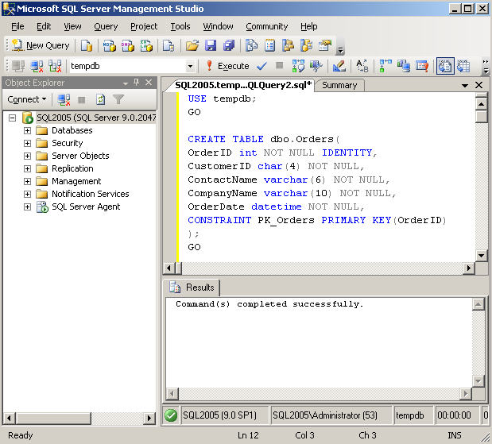The height and width of the screenshot is (444, 492).
Task: Start an Analysis Services XMLA Query
Action: tap(146, 46)
